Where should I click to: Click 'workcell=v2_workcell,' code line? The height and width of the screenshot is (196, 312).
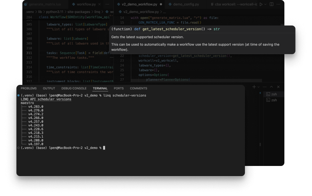158,60
